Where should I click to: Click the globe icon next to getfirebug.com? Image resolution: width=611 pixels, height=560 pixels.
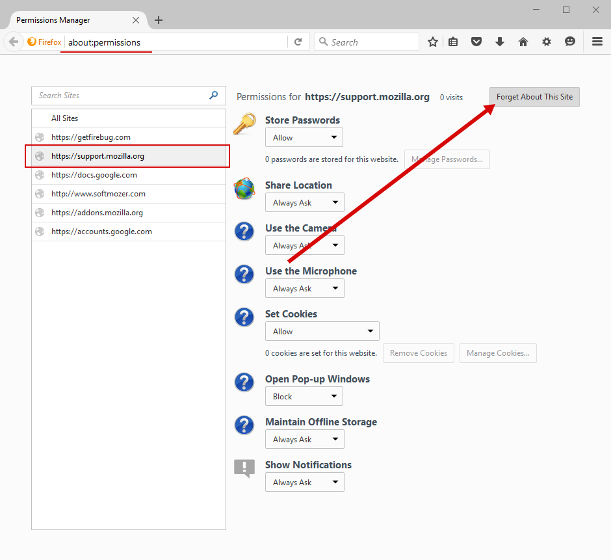pos(40,137)
